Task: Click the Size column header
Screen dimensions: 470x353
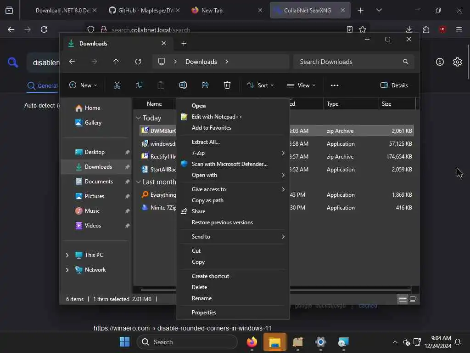Action: (x=397, y=104)
